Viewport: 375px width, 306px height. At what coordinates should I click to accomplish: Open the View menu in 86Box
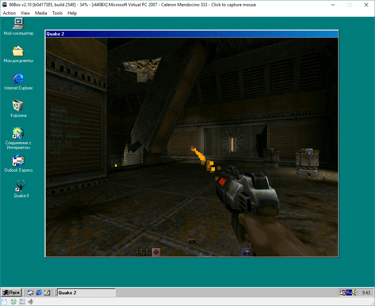coord(25,13)
